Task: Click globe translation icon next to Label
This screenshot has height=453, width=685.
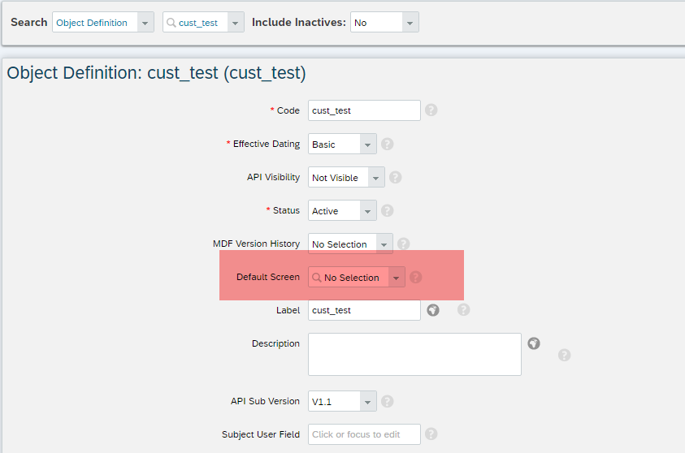Action: [x=433, y=310]
